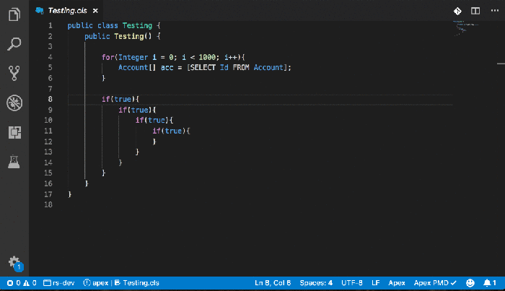505x291 pixels.
Task: Click the 'for' keyword on line 4
Action: [108, 57]
